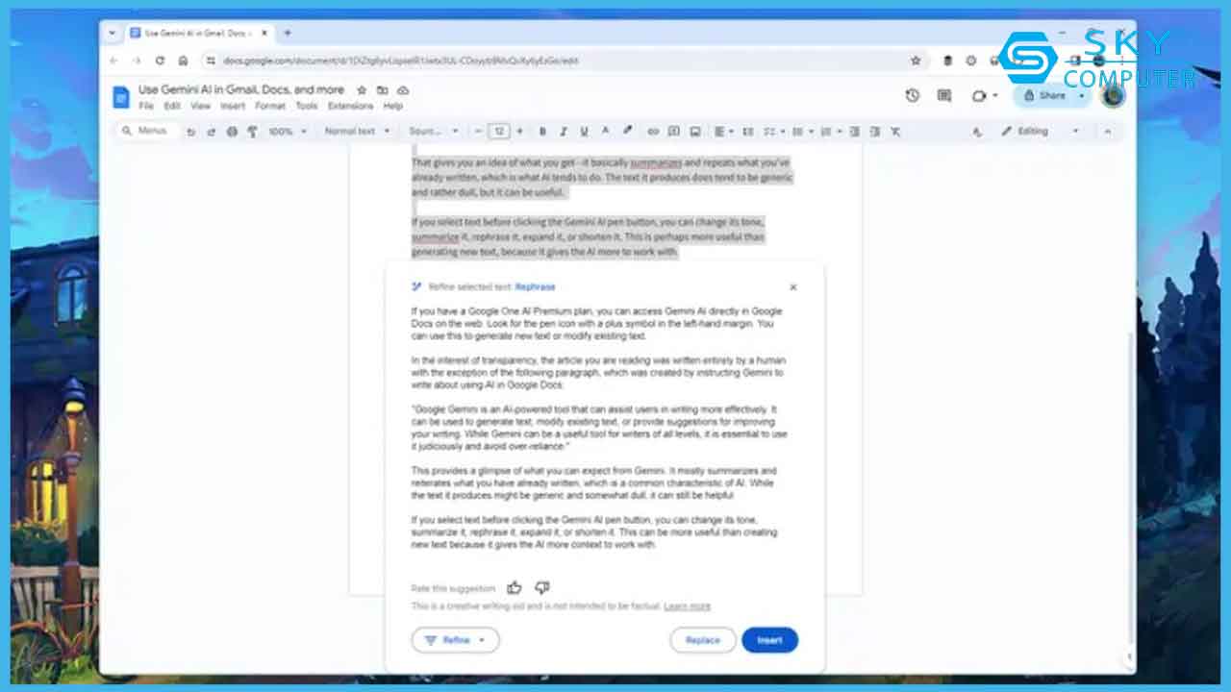Close the Refine selected text panel

(x=793, y=287)
